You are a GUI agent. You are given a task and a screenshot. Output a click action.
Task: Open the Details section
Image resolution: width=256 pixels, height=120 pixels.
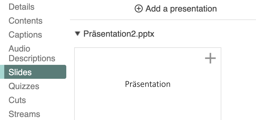click(x=22, y=7)
